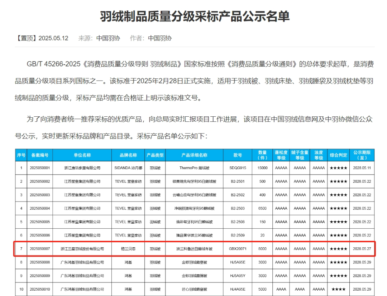Select the 浙江康洁家居有限公司 company cell
Image resolution: width=387 pixels, height=296 pixels.
[82, 168]
